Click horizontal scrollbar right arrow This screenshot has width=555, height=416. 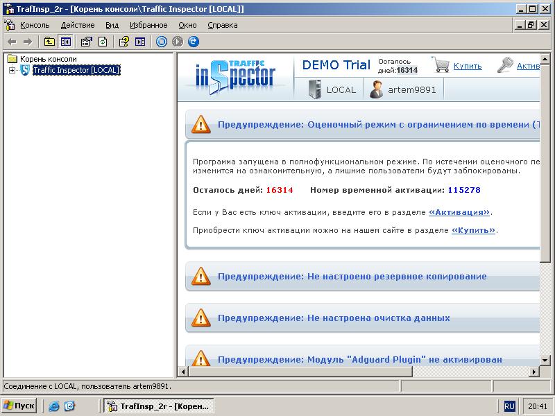click(534, 372)
